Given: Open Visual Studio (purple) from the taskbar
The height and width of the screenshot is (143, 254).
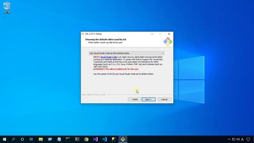Looking at the screenshot, I should 95,139.
